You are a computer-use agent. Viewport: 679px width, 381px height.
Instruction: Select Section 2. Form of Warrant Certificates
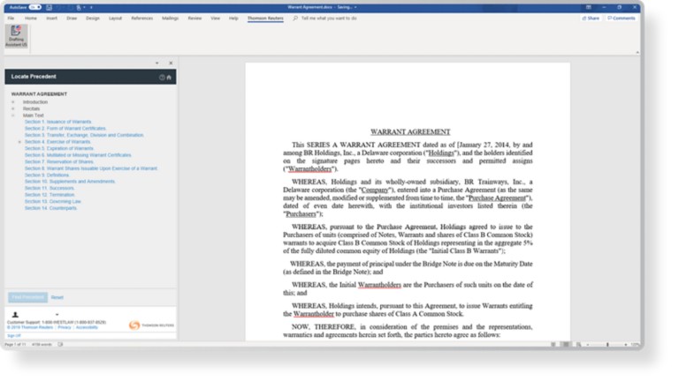pos(65,129)
